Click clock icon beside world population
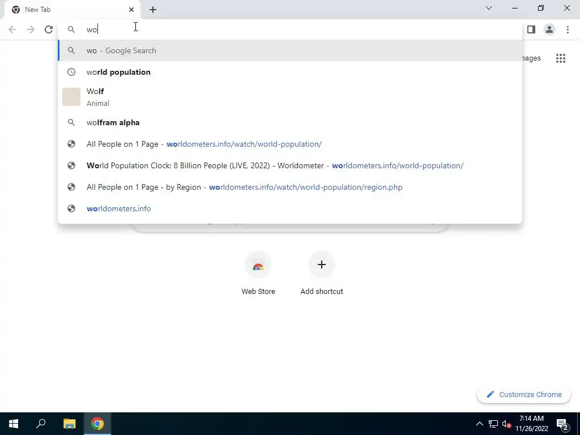This screenshot has height=435, width=580. (71, 72)
